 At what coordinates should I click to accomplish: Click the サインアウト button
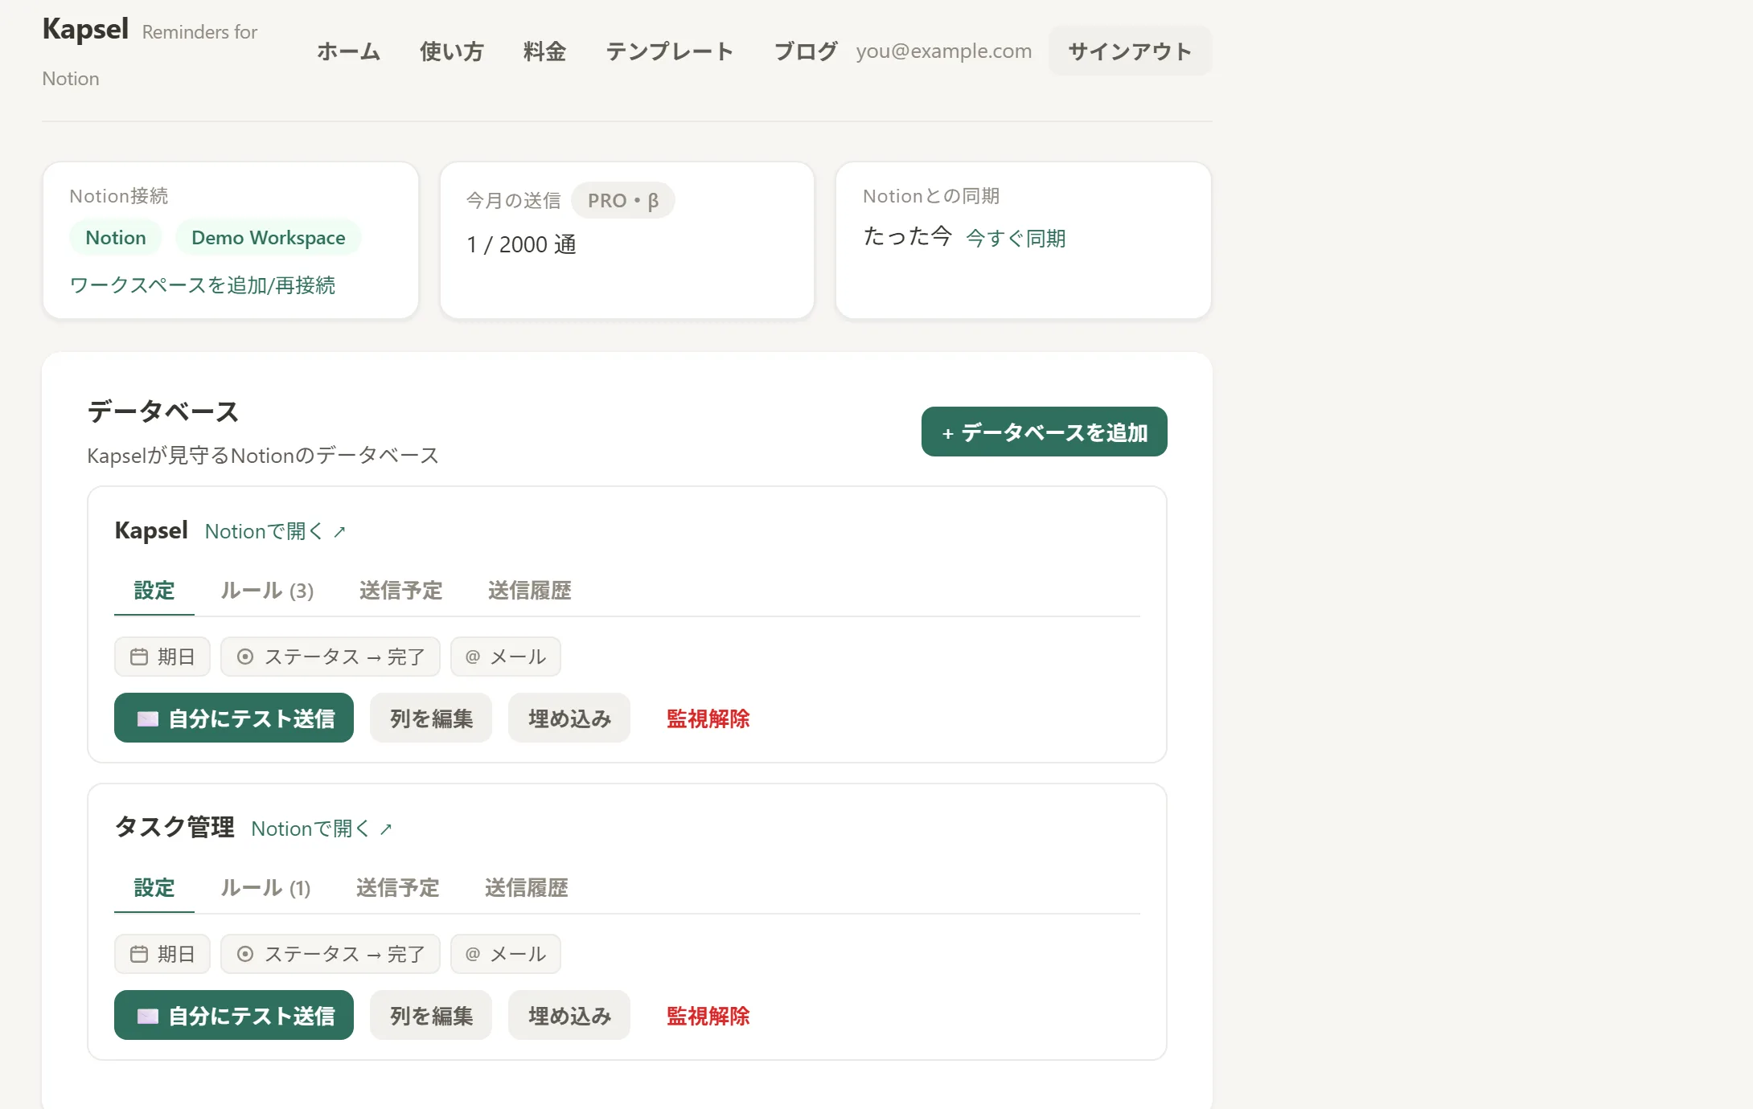pyautogui.click(x=1130, y=51)
